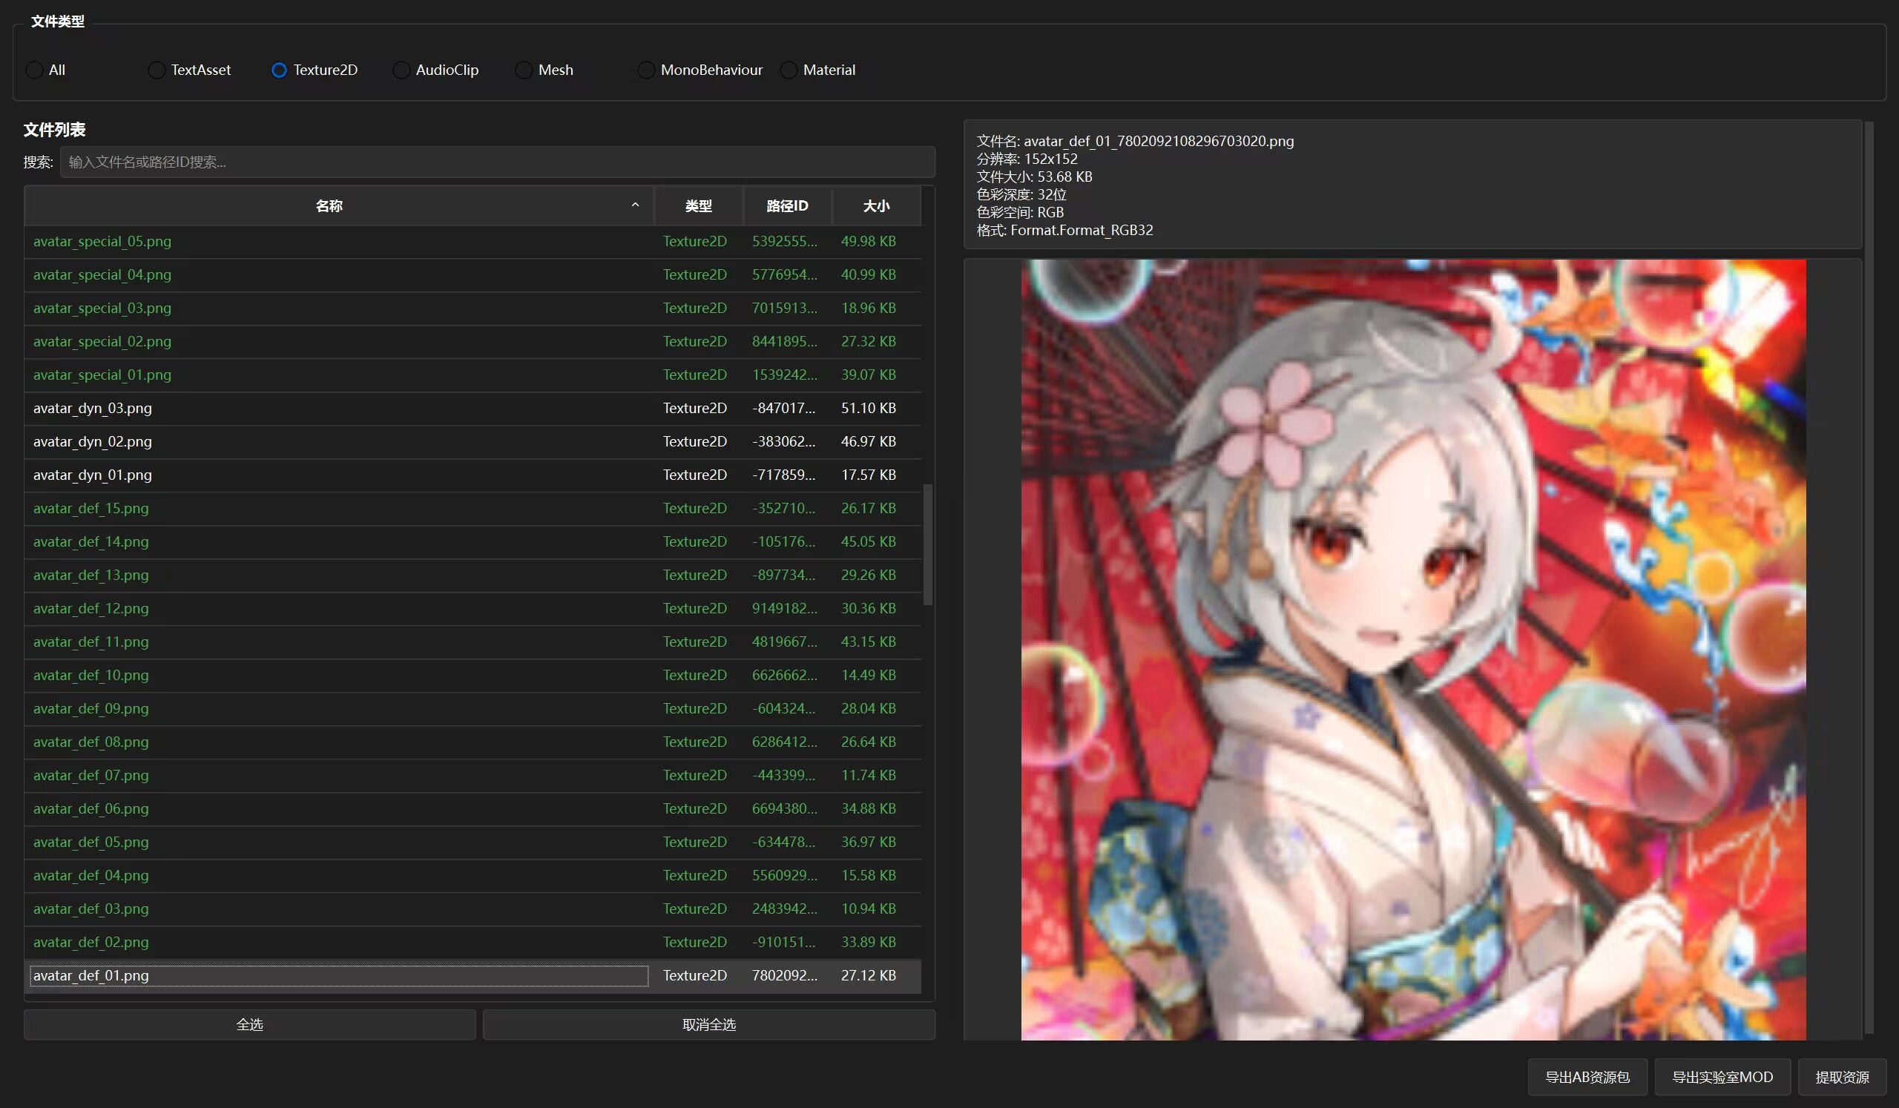Select the Mesh file type

523,69
